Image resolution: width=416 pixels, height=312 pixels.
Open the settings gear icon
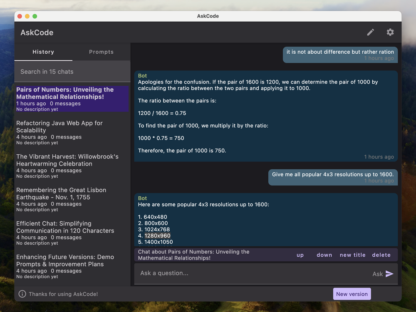pos(390,32)
